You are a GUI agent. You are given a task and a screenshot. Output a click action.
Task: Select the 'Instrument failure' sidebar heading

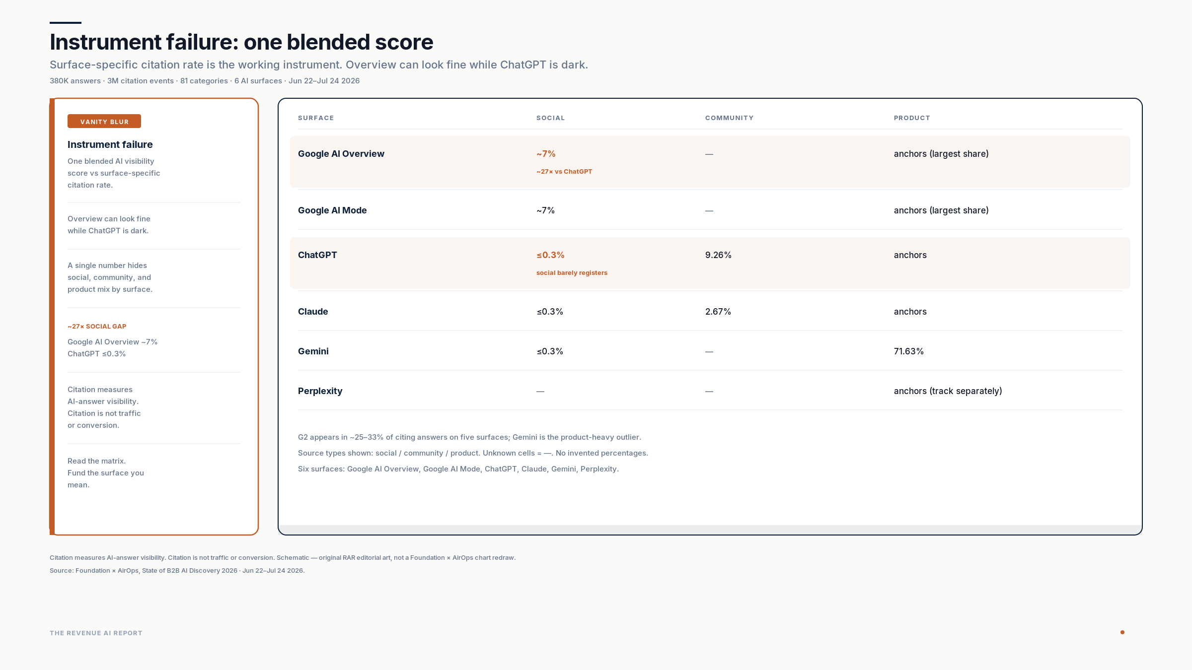(110, 144)
